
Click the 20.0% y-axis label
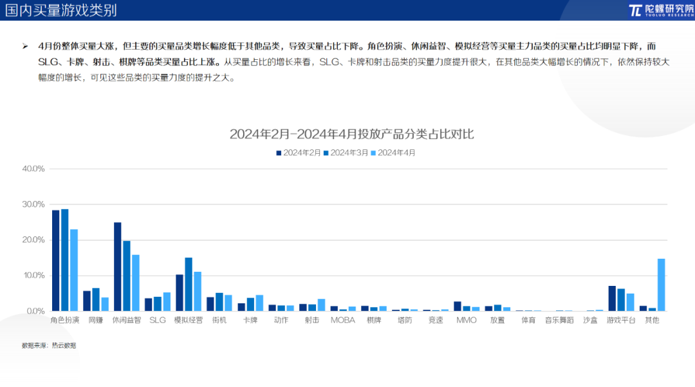[x=33, y=240]
